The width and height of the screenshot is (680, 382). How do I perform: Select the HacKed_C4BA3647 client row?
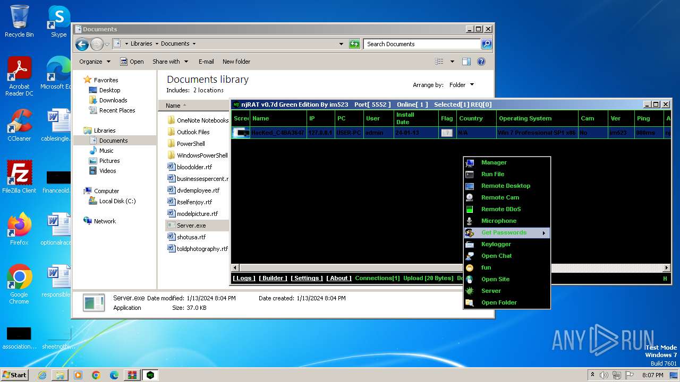point(451,133)
